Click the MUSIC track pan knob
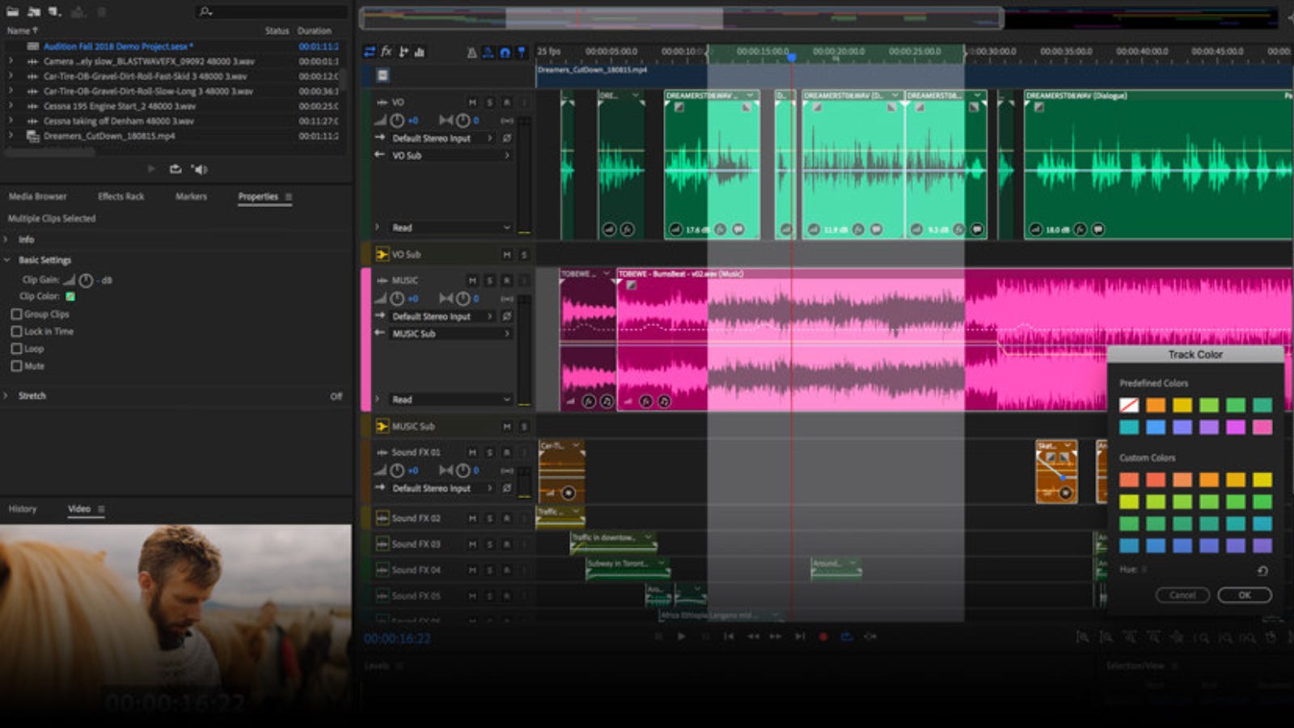Viewport: 1294px width, 728px height. 463,298
